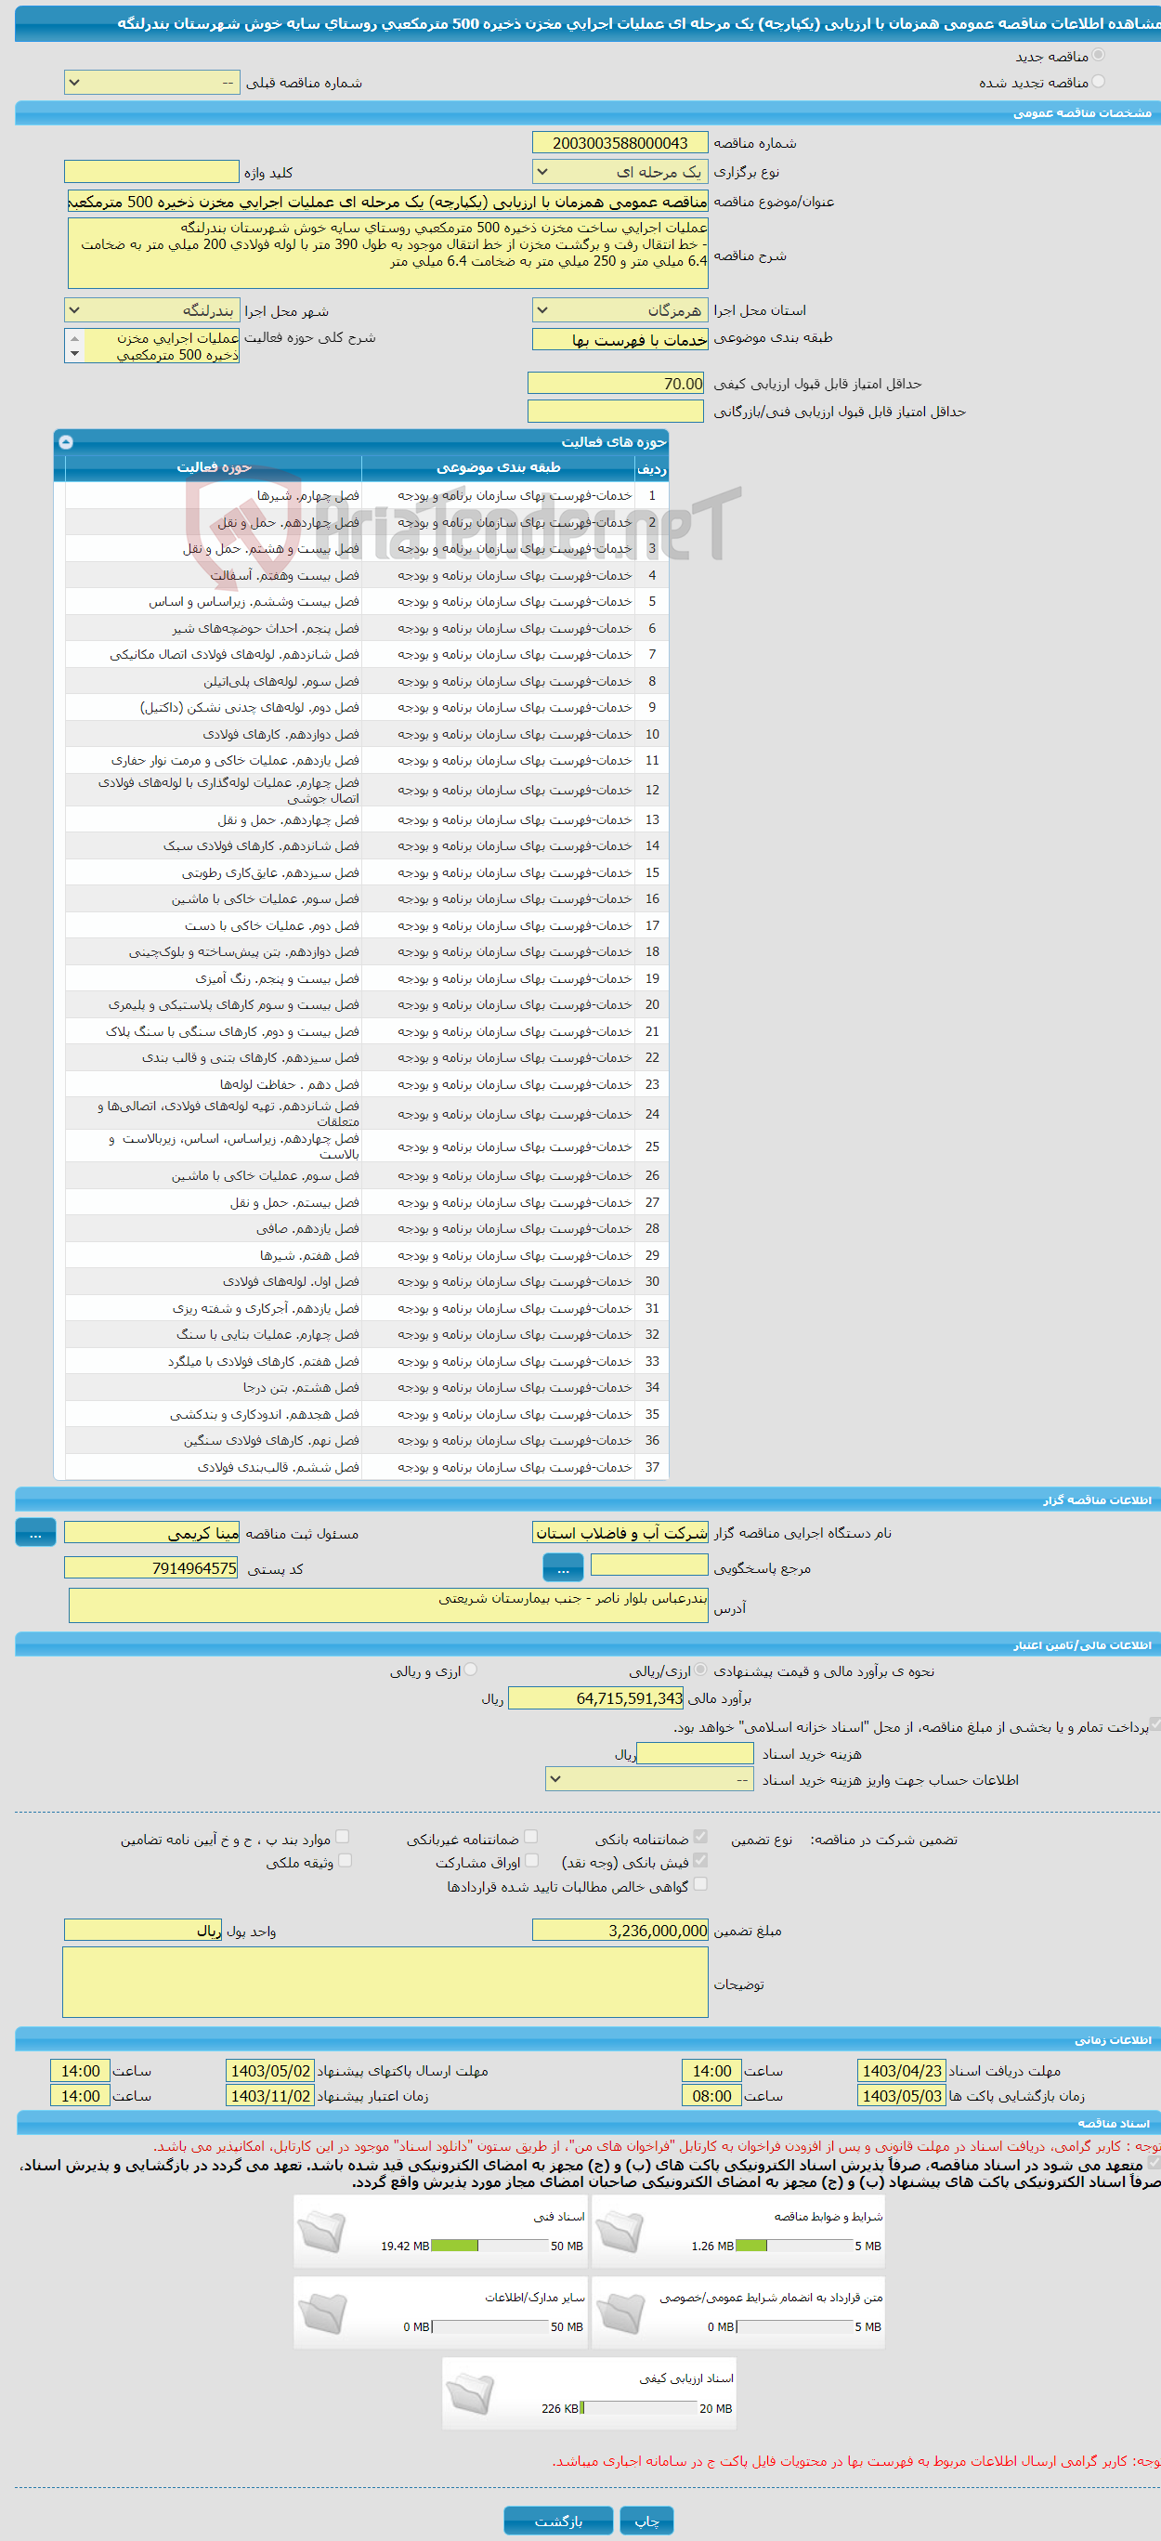Click زمان اعتبار پیشنهاد date field
Image resolution: width=1161 pixels, height=2541 pixels.
click(x=270, y=2096)
